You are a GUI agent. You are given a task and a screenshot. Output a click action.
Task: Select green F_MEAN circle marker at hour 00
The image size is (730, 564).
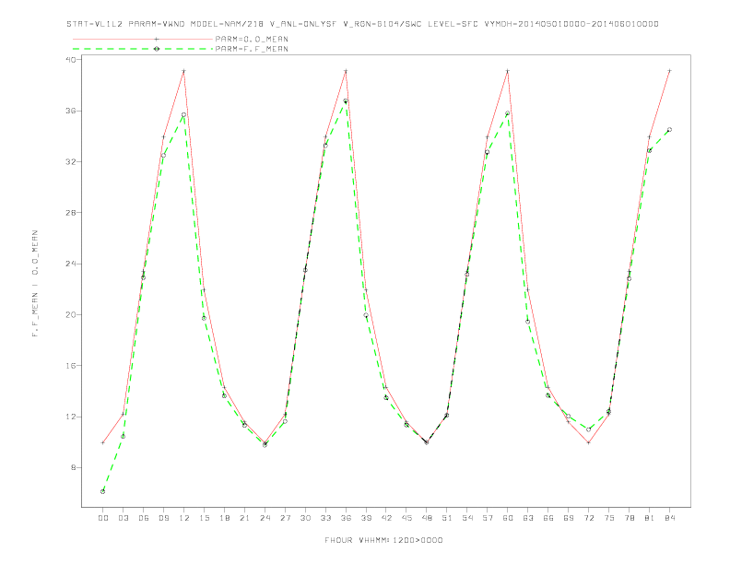tap(103, 491)
